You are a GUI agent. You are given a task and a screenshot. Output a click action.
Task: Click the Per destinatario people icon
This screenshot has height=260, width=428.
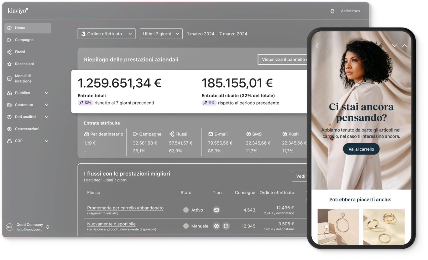coord(86,134)
